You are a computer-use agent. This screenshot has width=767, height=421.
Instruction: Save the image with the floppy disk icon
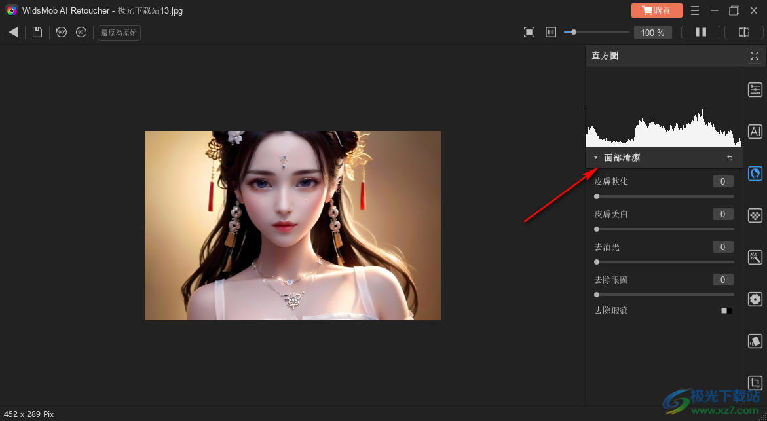click(x=37, y=32)
